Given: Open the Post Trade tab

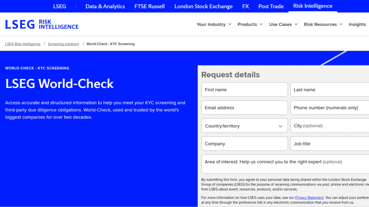Looking at the screenshot, I should 271,6.
